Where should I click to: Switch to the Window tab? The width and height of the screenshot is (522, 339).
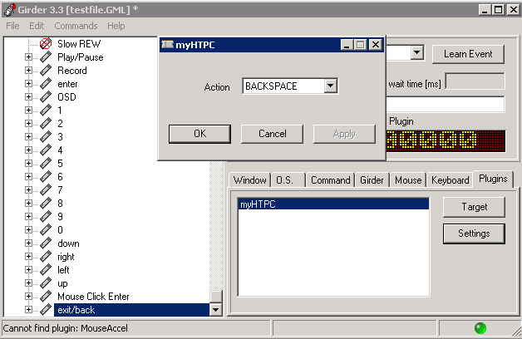pos(249,180)
